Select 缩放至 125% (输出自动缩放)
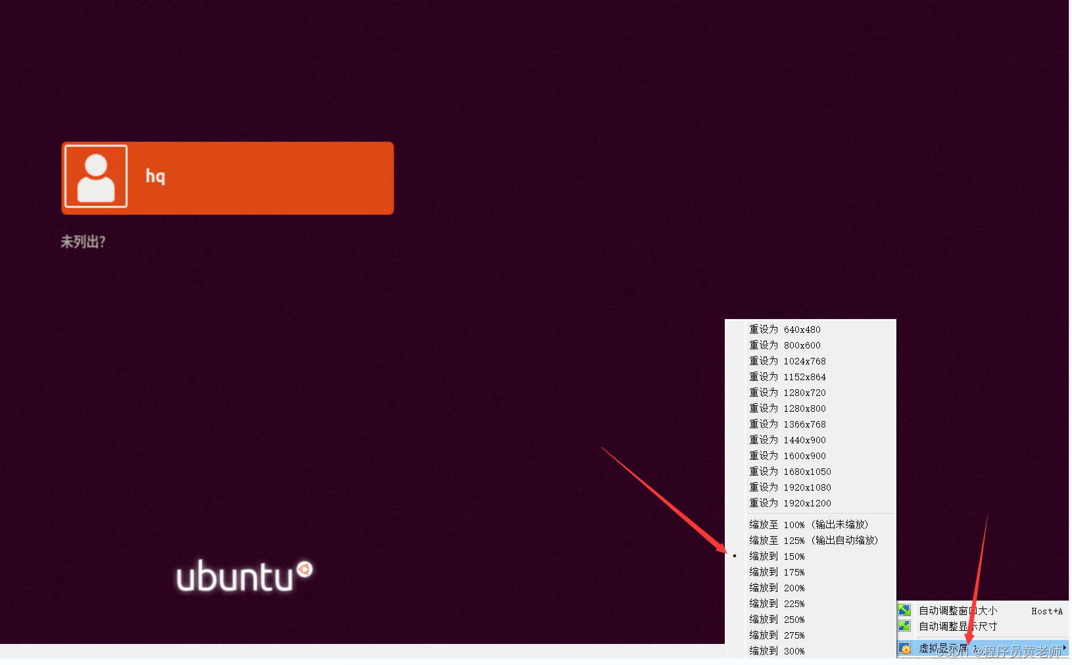The height and width of the screenshot is (665, 1072). 810,541
